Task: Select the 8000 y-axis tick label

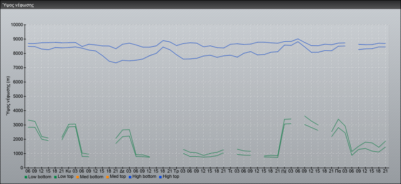Action: pyautogui.click(x=18, y=53)
